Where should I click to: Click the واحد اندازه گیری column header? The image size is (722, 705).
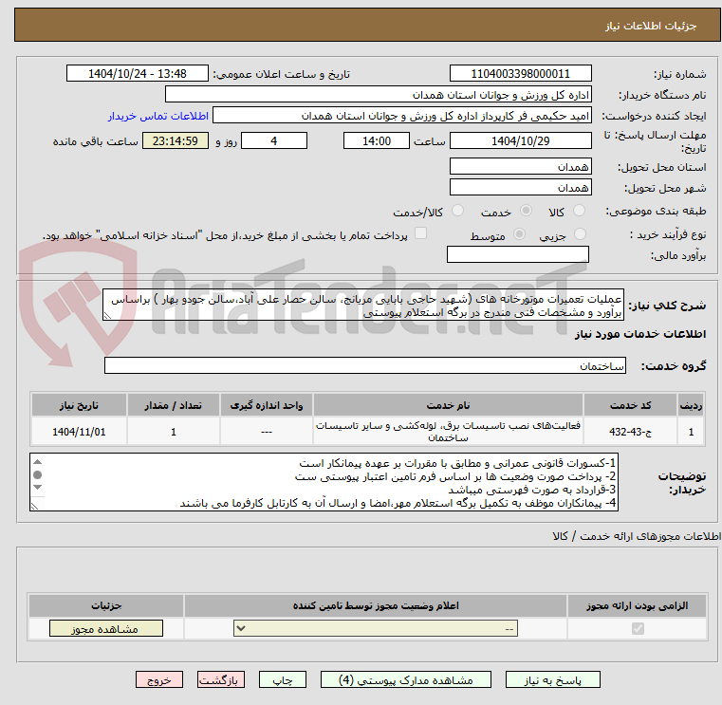click(x=267, y=405)
